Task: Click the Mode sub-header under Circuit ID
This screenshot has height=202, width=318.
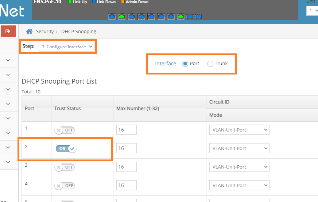Action: pos(262,115)
